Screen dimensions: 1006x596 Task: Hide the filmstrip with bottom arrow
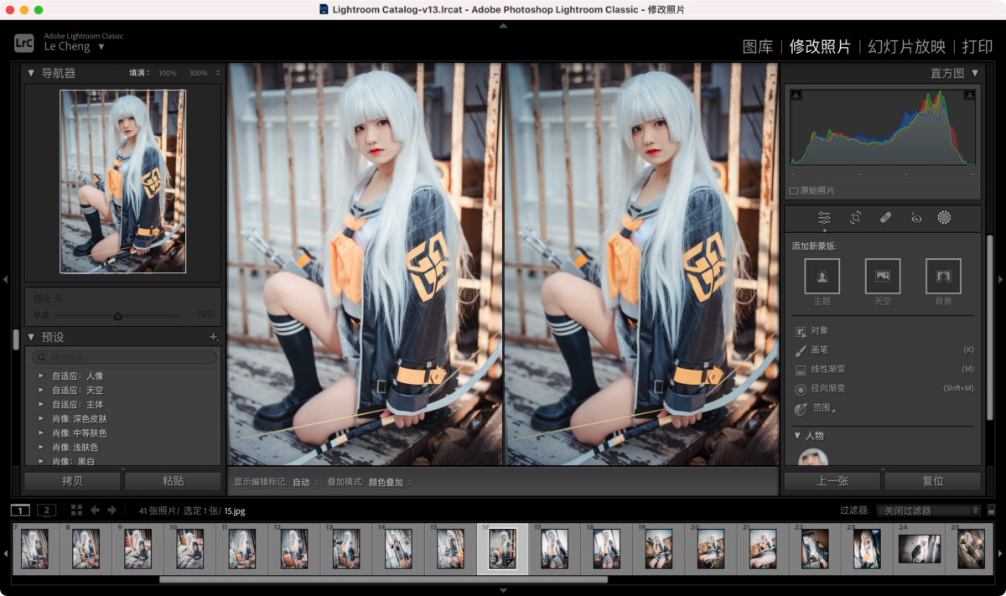coord(503,591)
